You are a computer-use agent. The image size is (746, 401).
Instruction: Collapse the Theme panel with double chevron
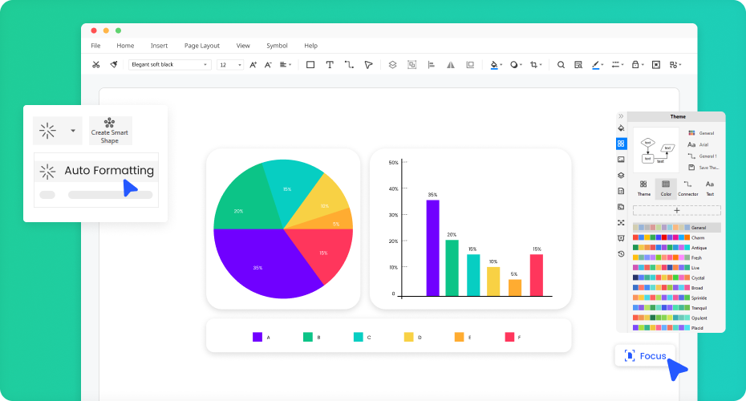coord(621,116)
